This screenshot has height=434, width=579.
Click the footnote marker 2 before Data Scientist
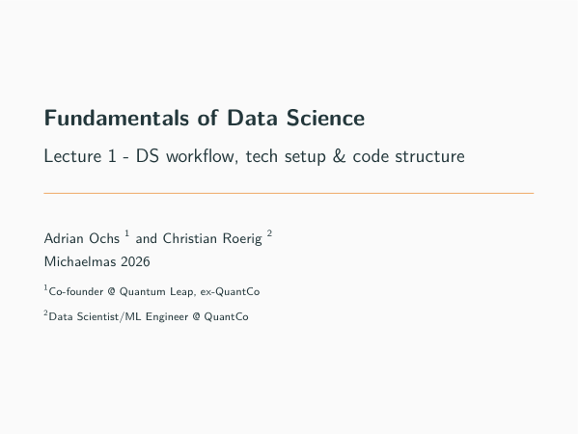click(45, 312)
